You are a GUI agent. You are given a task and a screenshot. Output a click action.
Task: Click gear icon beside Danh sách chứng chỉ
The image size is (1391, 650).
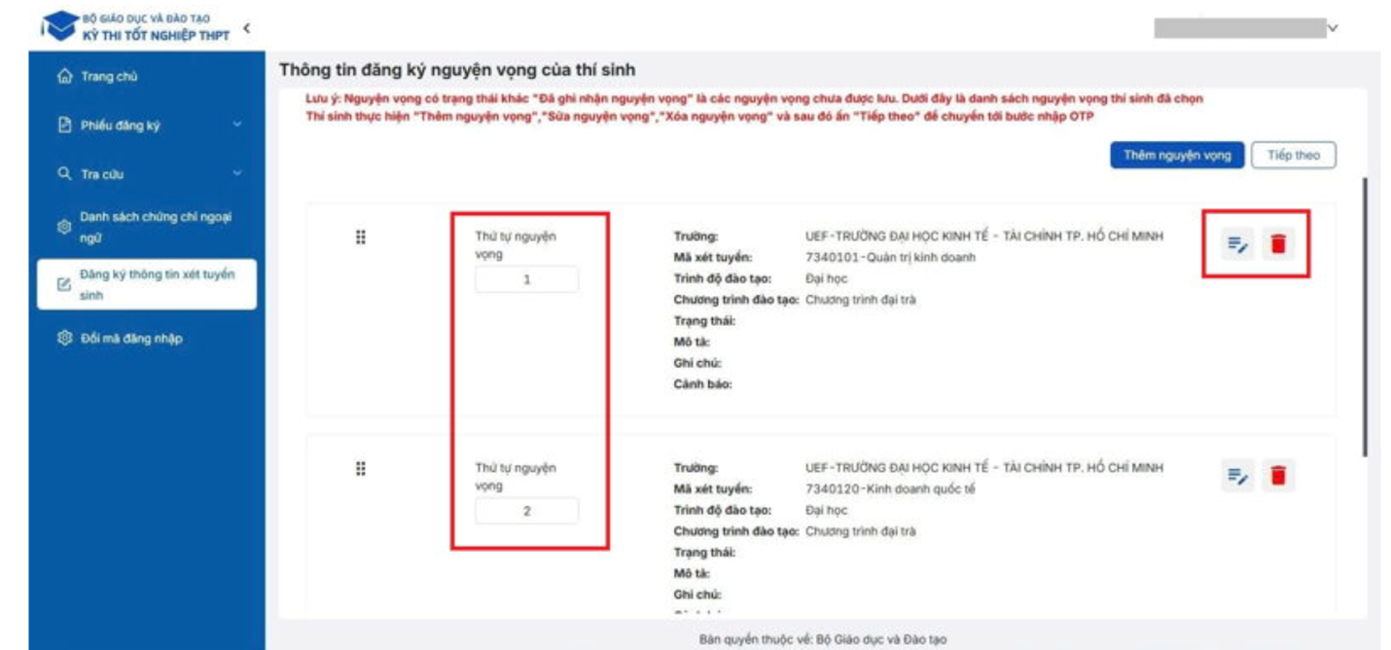click(x=65, y=227)
